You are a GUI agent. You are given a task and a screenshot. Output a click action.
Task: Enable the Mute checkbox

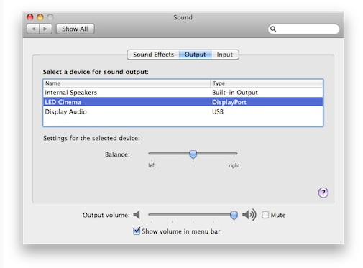coord(265,215)
